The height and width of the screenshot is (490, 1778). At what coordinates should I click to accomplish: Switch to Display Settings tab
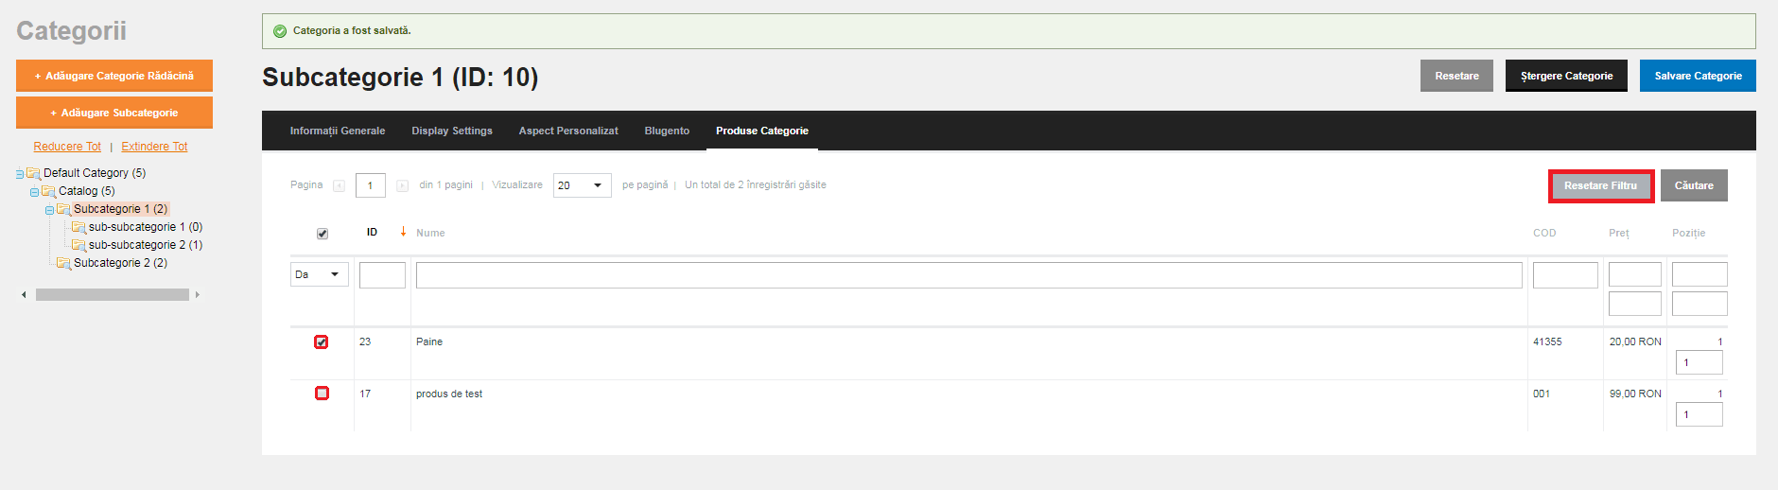click(452, 131)
